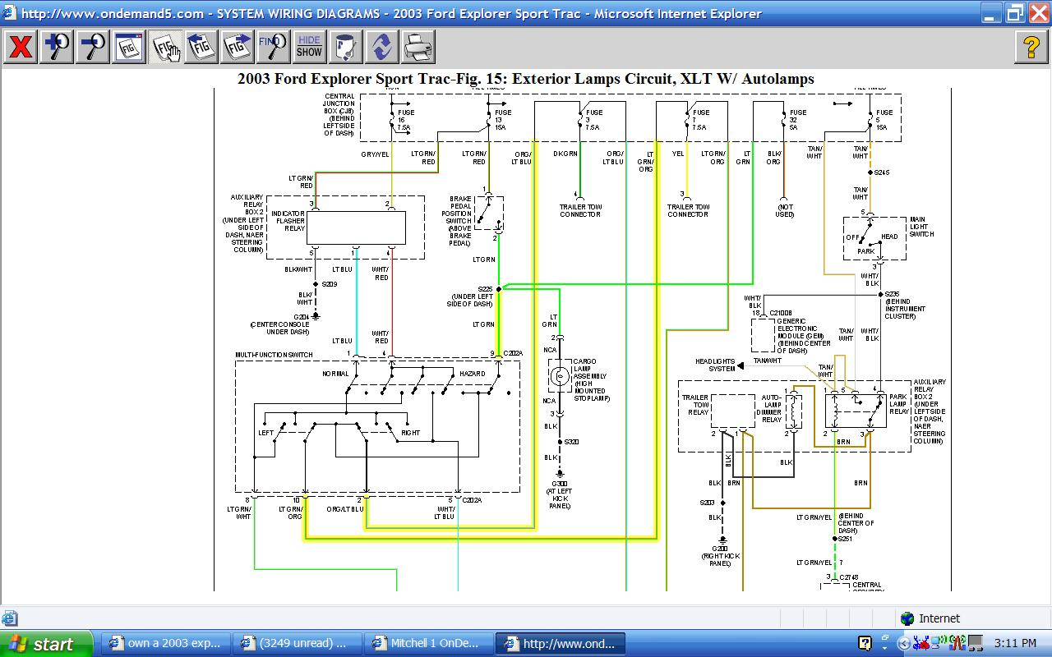Image resolution: width=1052 pixels, height=657 pixels.
Task: Click the taskbar help question mark icon
Action: tap(865, 644)
